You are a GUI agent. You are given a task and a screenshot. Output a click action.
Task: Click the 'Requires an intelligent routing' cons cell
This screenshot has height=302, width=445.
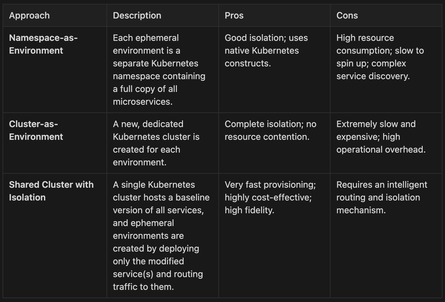[x=382, y=197]
